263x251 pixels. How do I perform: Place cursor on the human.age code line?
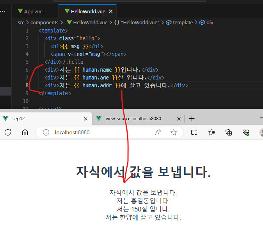pos(104,78)
